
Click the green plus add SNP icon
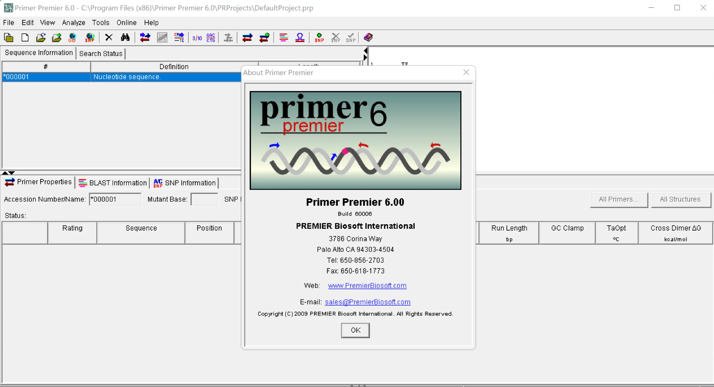pos(319,38)
